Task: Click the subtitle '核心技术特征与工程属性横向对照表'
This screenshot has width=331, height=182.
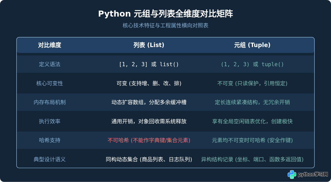Action: coord(165,26)
